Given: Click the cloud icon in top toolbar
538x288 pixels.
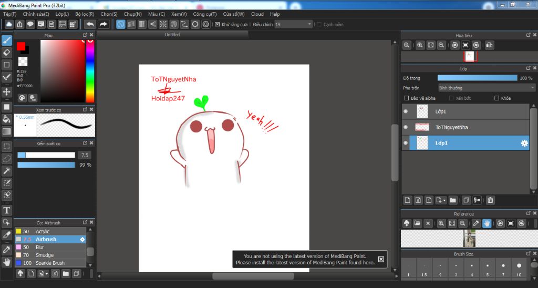Looking at the screenshot, I should 9,24.
